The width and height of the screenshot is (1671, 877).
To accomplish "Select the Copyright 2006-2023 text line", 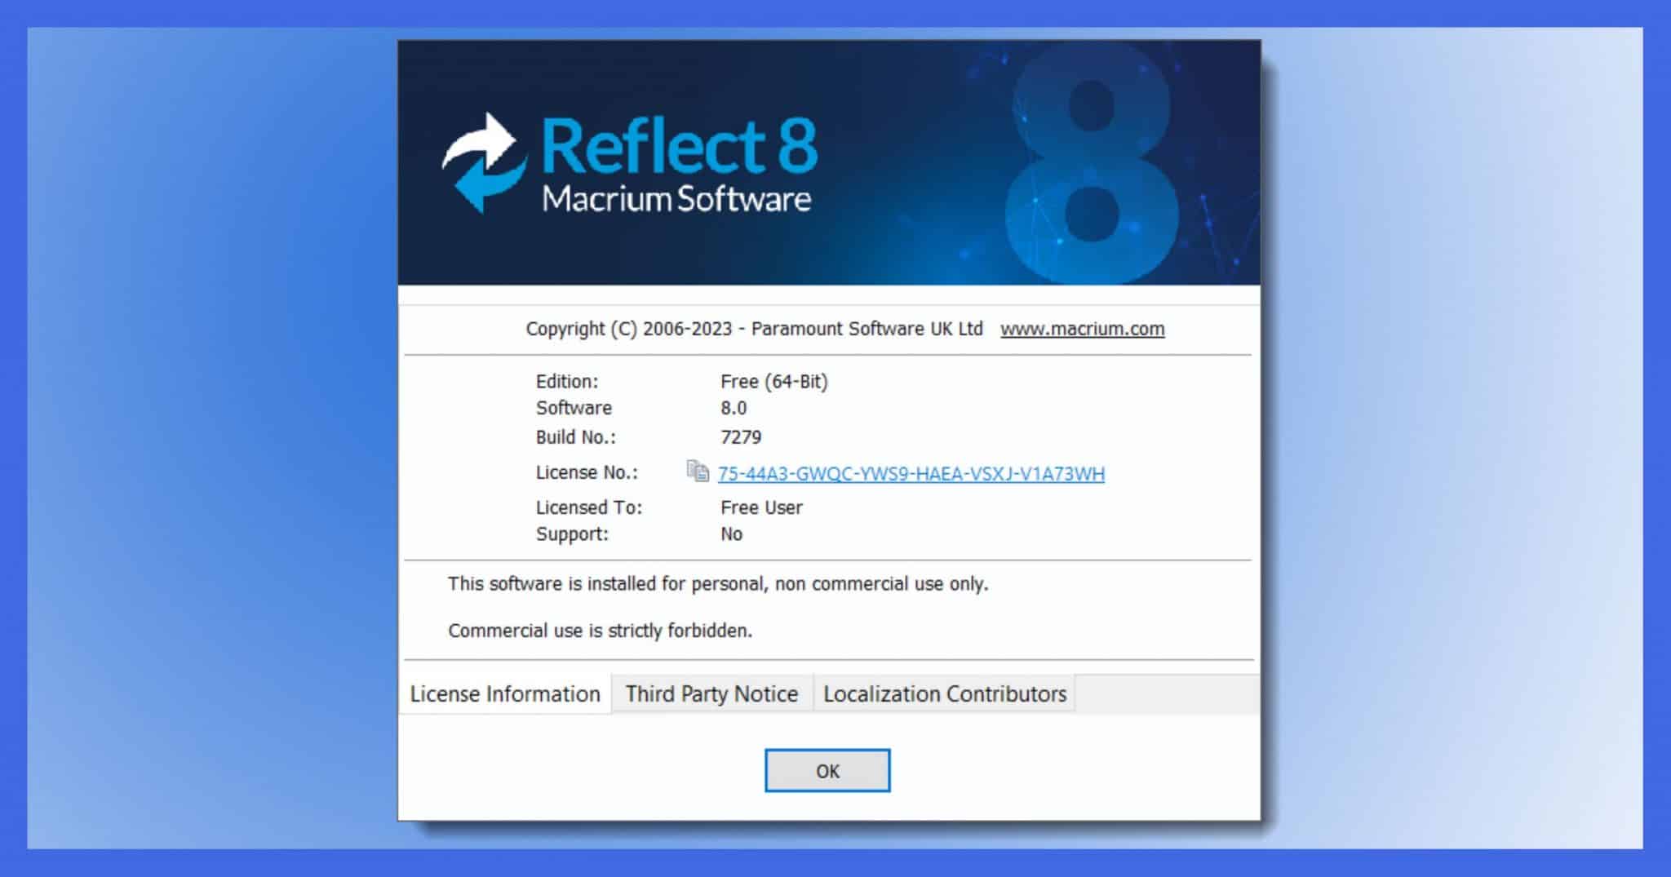I will [x=755, y=328].
